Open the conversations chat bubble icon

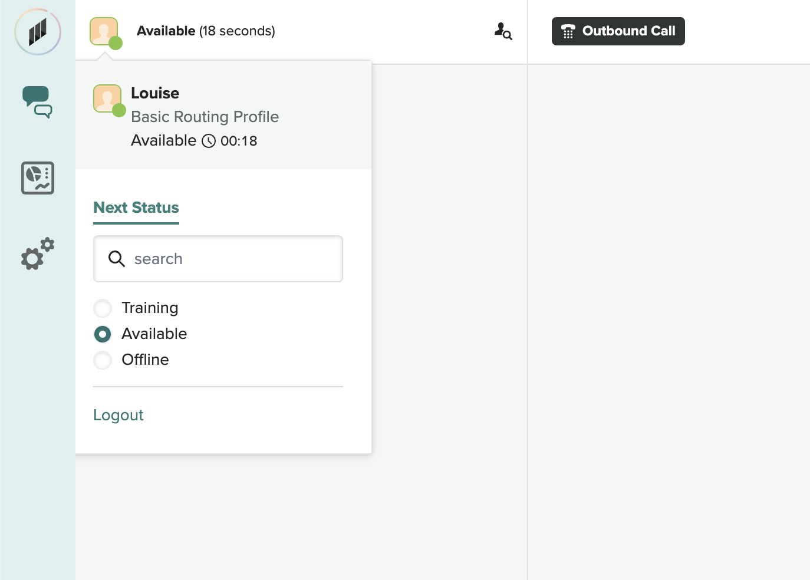click(38, 102)
